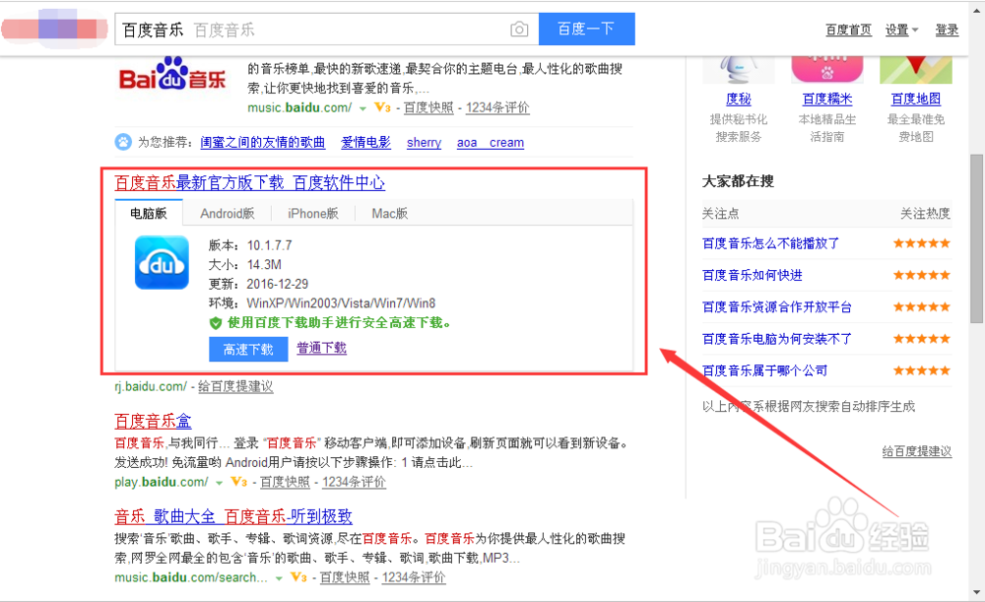Click the V3 badge after music.baidu.com/search

tap(298, 577)
